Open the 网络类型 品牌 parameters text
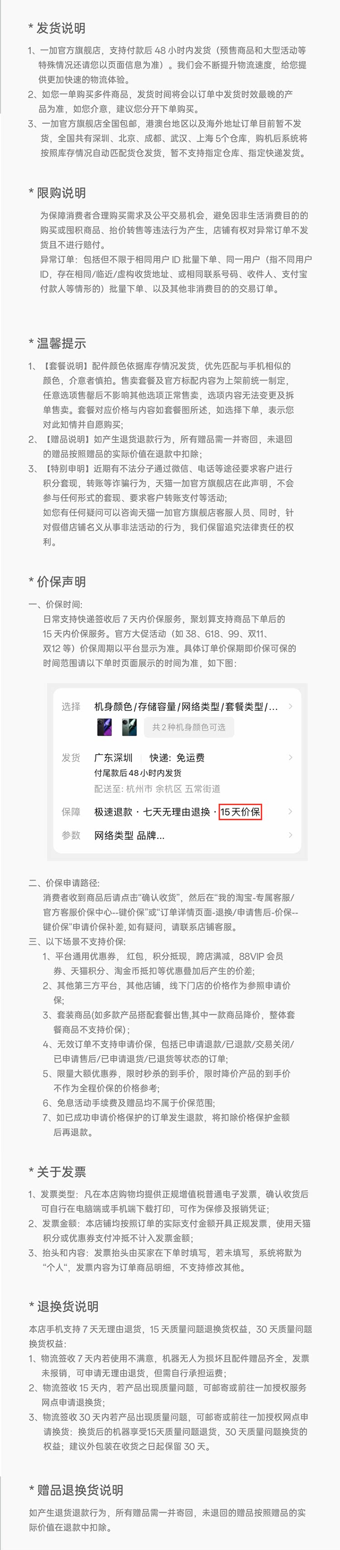The image size is (340, 1550). 129,835
